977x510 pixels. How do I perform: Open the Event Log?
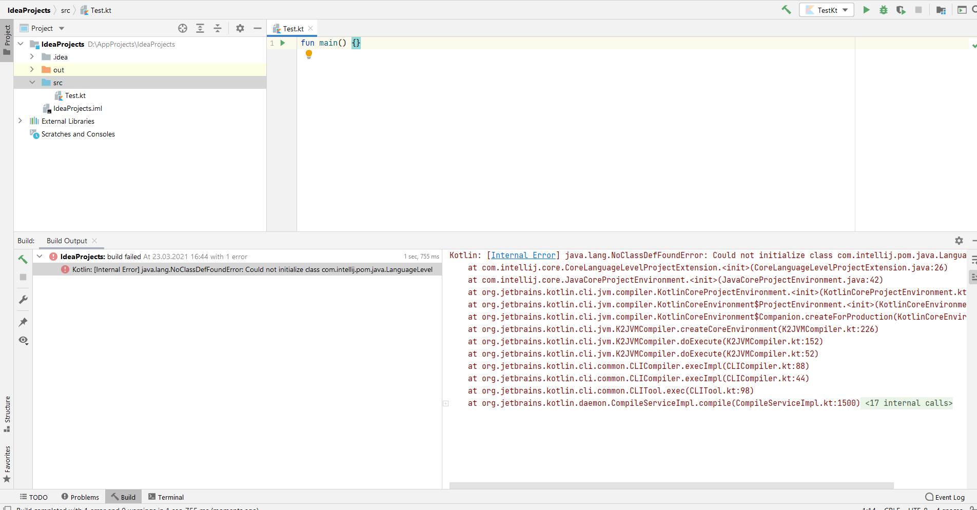(945, 497)
